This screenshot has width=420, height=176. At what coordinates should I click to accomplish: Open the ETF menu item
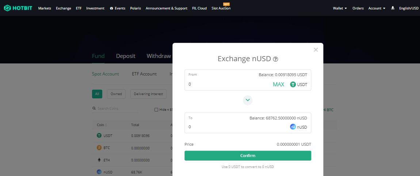coord(79,8)
